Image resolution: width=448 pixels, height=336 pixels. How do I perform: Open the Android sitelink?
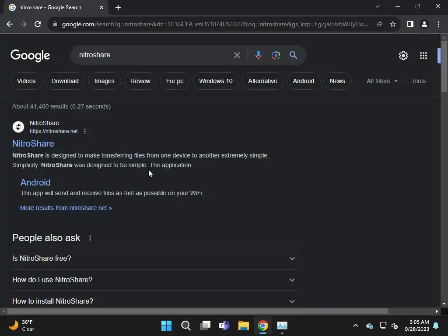pos(35,182)
